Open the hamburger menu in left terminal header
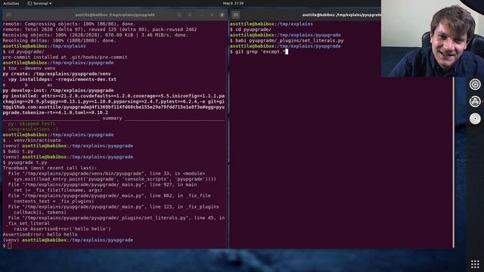Screen dimensions: 484x272 tap(190, 15)
